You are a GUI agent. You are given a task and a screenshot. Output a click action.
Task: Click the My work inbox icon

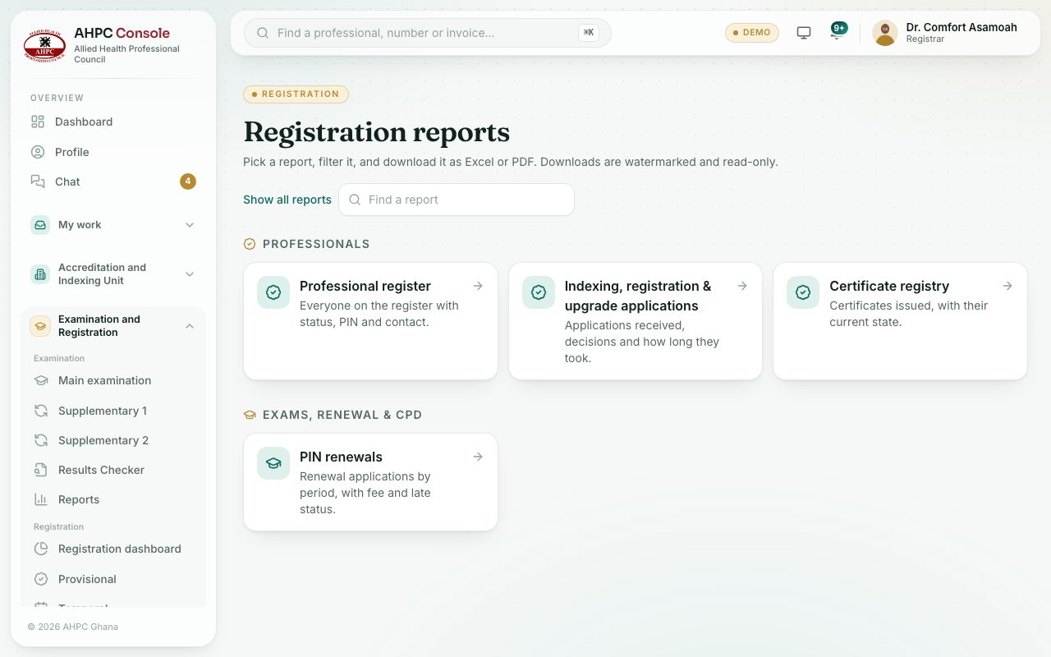coord(40,225)
